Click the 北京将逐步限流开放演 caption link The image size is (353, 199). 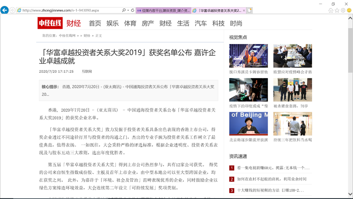click(248, 140)
